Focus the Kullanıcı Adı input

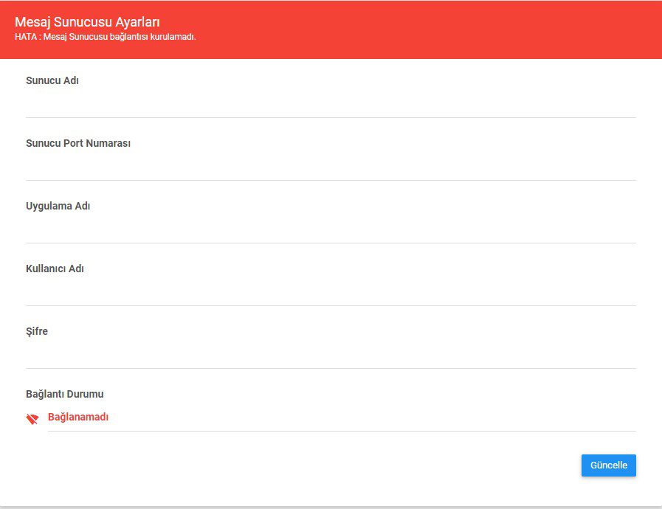[x=331, y=292]
